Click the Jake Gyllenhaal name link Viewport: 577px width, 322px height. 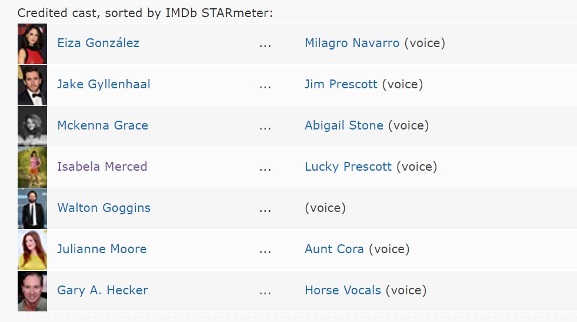tap(104, 84)
